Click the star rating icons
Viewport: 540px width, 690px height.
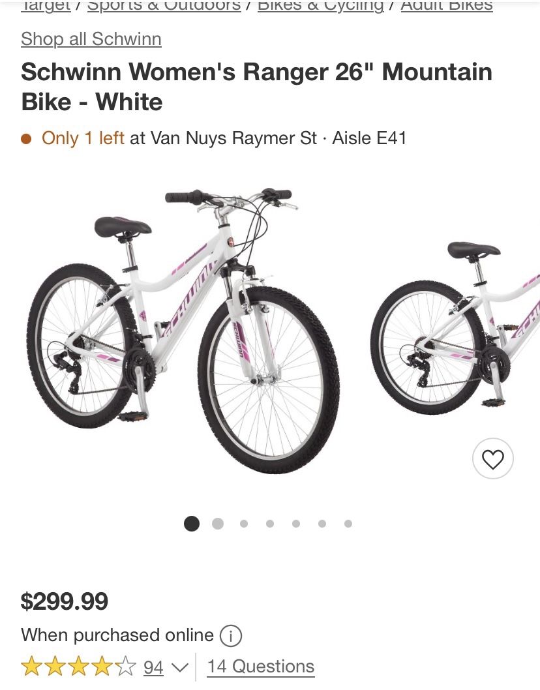pyautogui.click(x=79, y=667)
